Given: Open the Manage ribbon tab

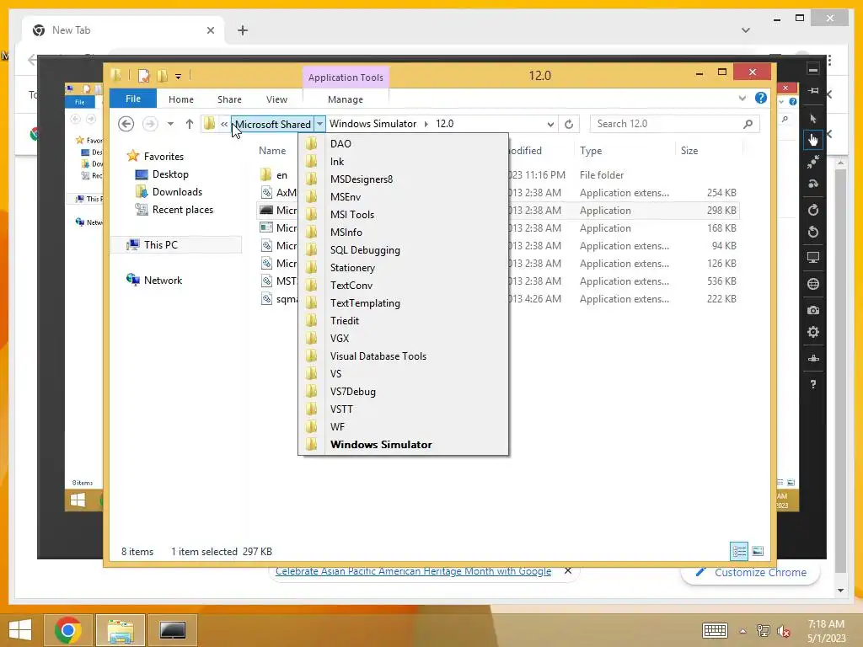Looking at the screenshot, I should pos(346,99).
